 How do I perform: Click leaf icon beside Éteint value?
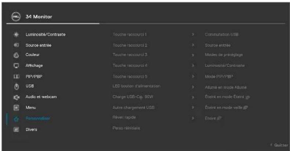(x=219, y=118)
